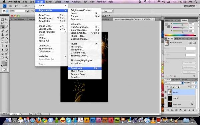Toggle lock image pixels
200x125 pixels.
pos(173,87)
